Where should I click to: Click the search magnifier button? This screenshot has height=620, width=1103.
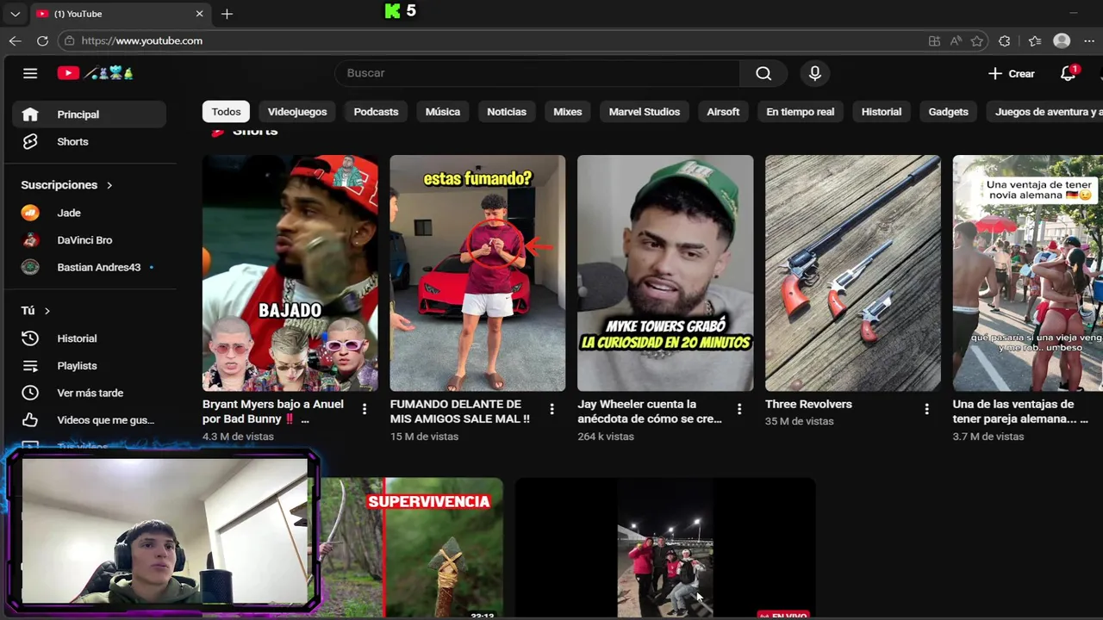(763, 73)
